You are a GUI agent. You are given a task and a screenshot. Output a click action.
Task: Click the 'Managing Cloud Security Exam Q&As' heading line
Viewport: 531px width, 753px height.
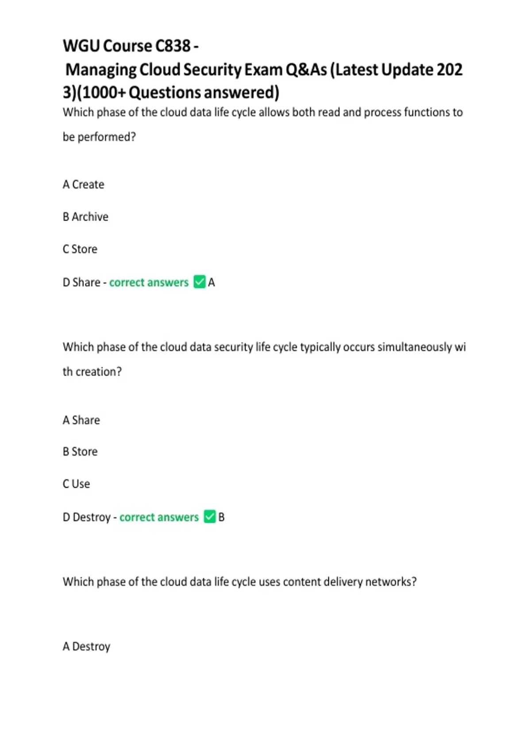tap(264, 70)
